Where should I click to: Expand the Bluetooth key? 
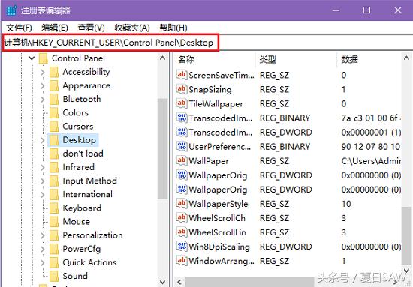pyautogui.click(x=43, y=99)
